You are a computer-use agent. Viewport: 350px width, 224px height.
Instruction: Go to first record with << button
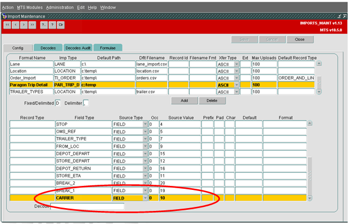click(x=7, y=24)
